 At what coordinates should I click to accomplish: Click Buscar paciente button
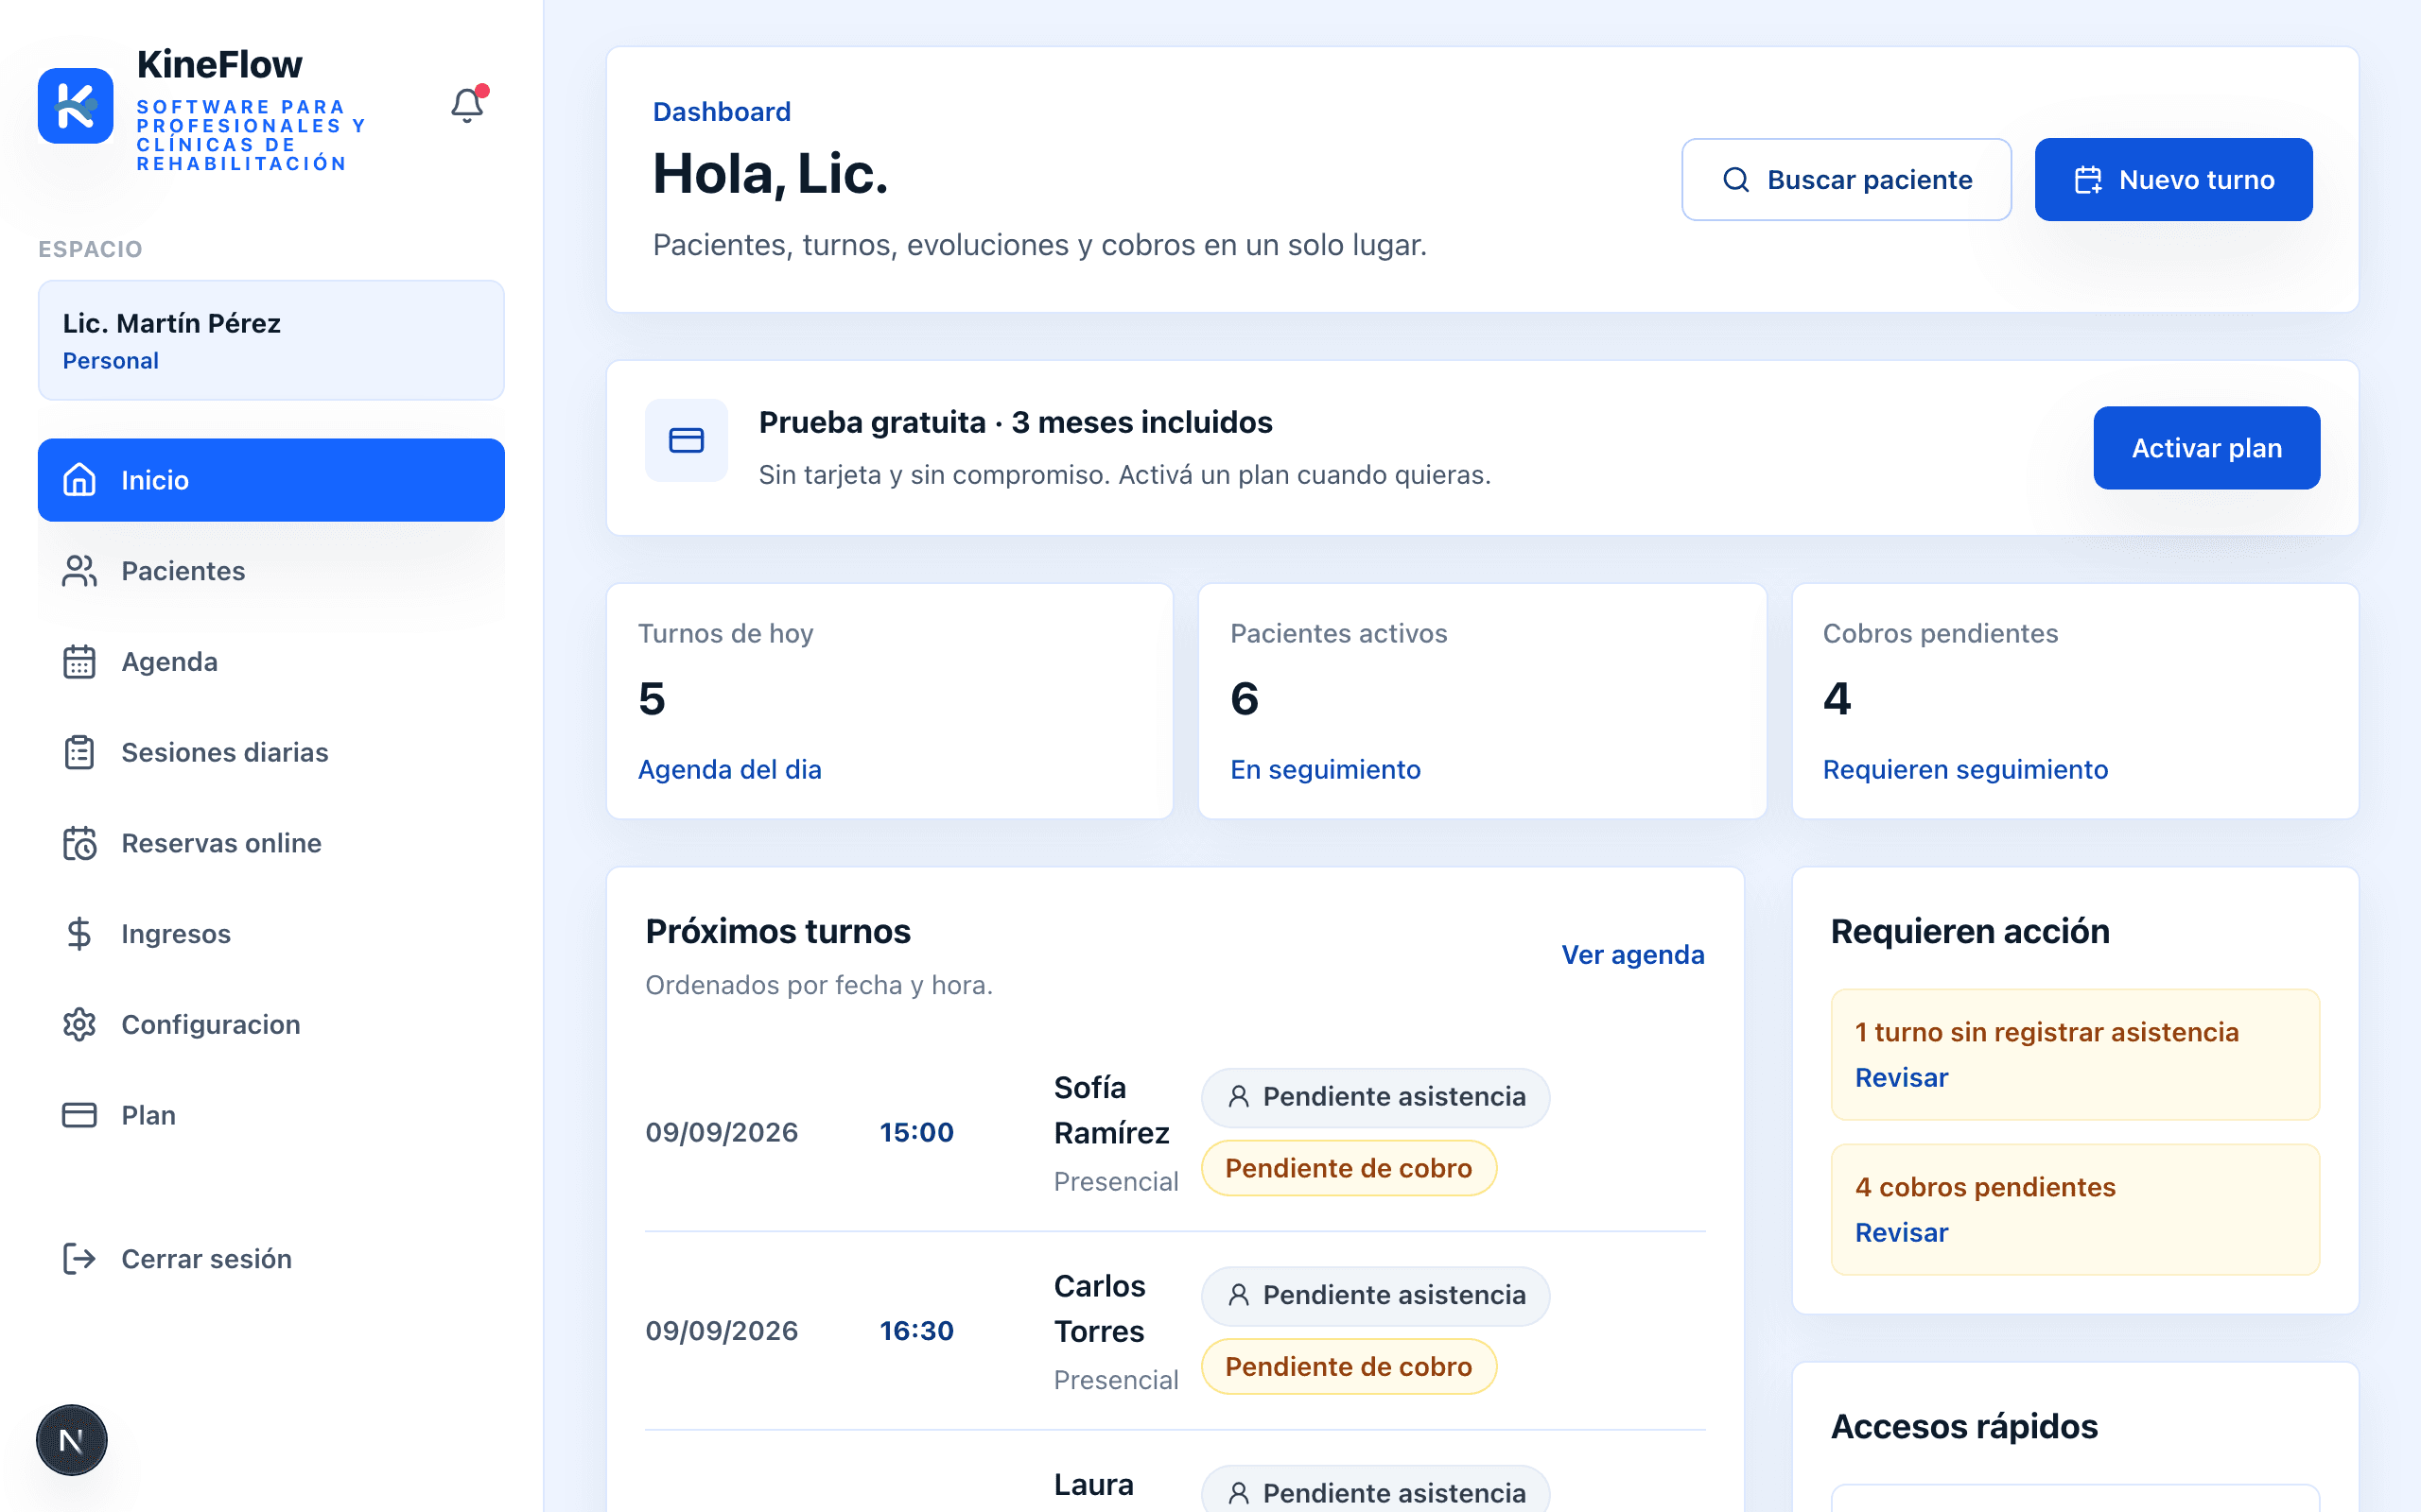click(1846, 180)
